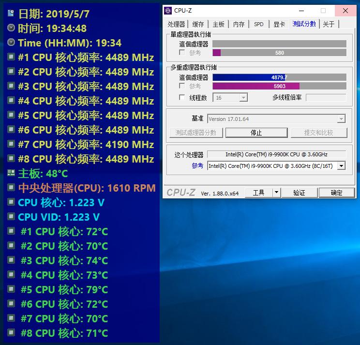Click the 时间: 19:34:48 text
The width and height of the screenshot is (360, 345).
click(x=52, y=29)
